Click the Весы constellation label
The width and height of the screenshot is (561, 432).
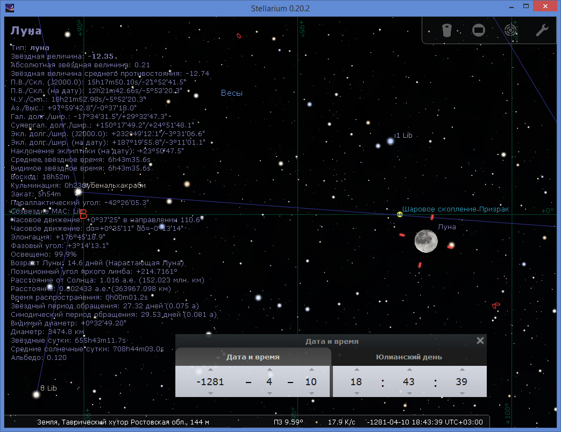click(x=232, y=93)
